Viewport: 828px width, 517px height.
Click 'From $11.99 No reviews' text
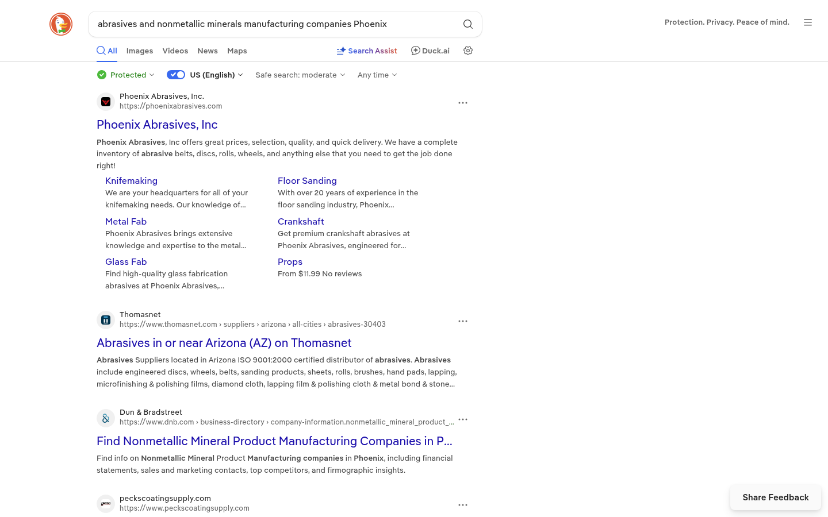(x=320, y=274)
